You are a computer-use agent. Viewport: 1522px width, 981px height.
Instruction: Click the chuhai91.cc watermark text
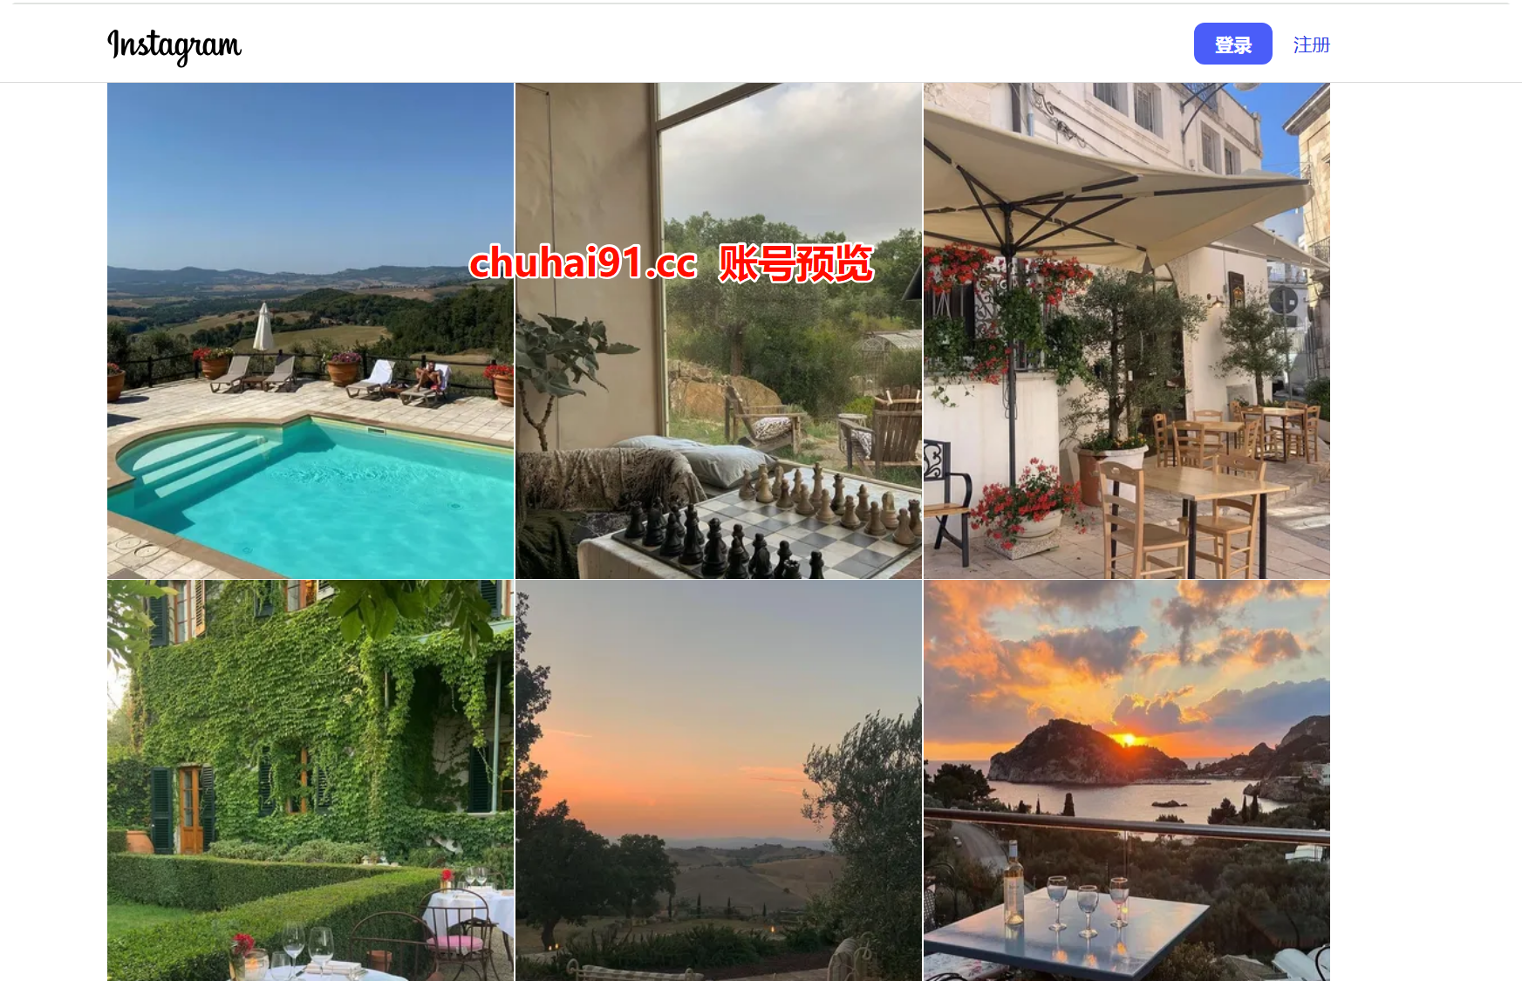(x=583, y=262)
